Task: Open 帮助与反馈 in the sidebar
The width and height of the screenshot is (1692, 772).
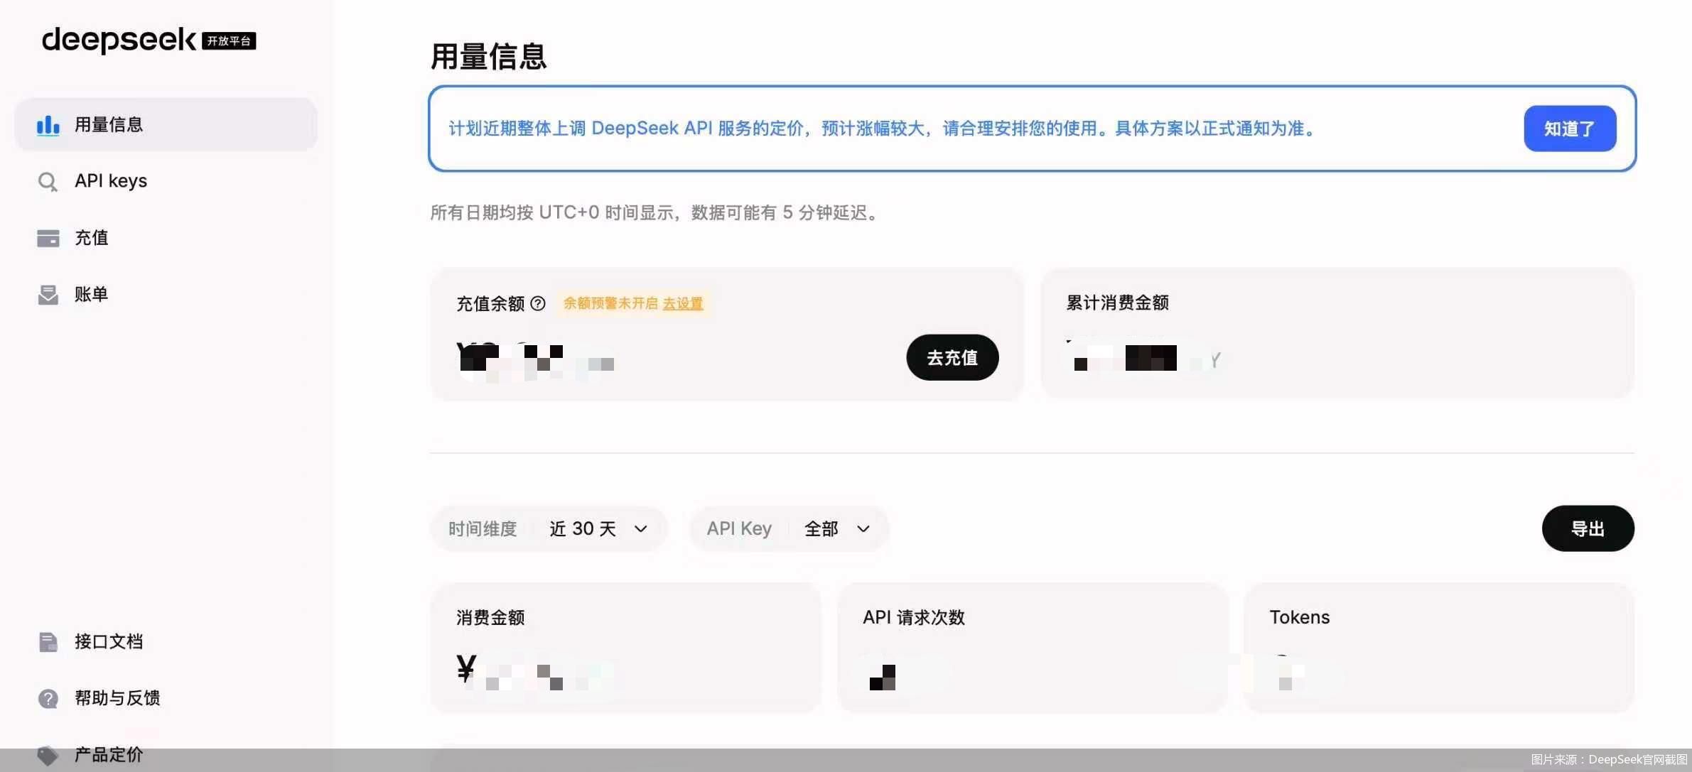Action: [x=166, y=699]
